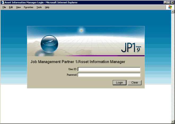Screen dimensions: 175x124
Task: Open the Help menu
Action: 47,7
